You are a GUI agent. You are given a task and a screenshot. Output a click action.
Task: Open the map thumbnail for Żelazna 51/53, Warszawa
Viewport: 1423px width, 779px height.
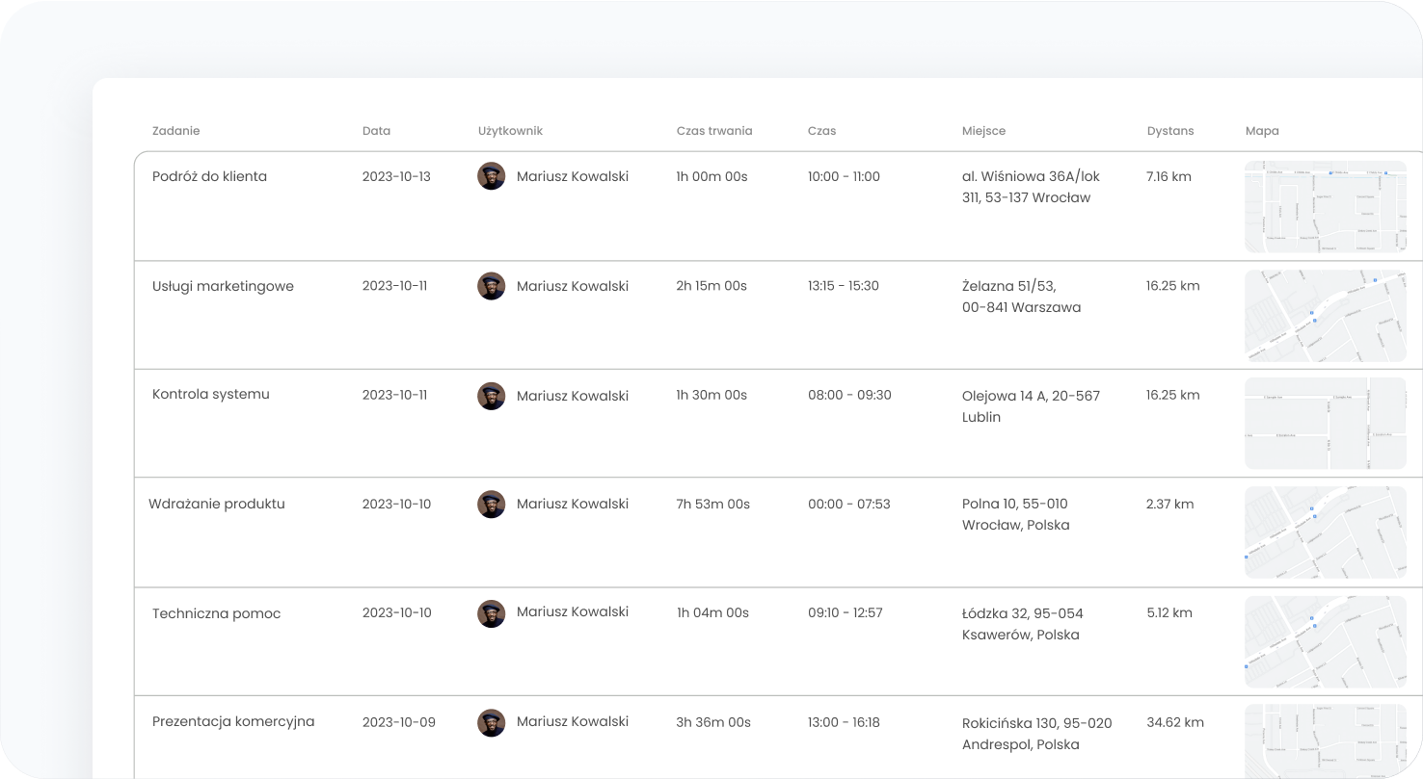1326,316
